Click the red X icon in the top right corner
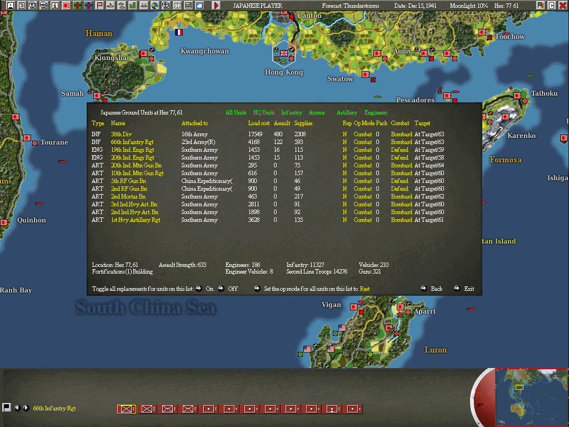This screenshot has height=427, width=569. 562,6
